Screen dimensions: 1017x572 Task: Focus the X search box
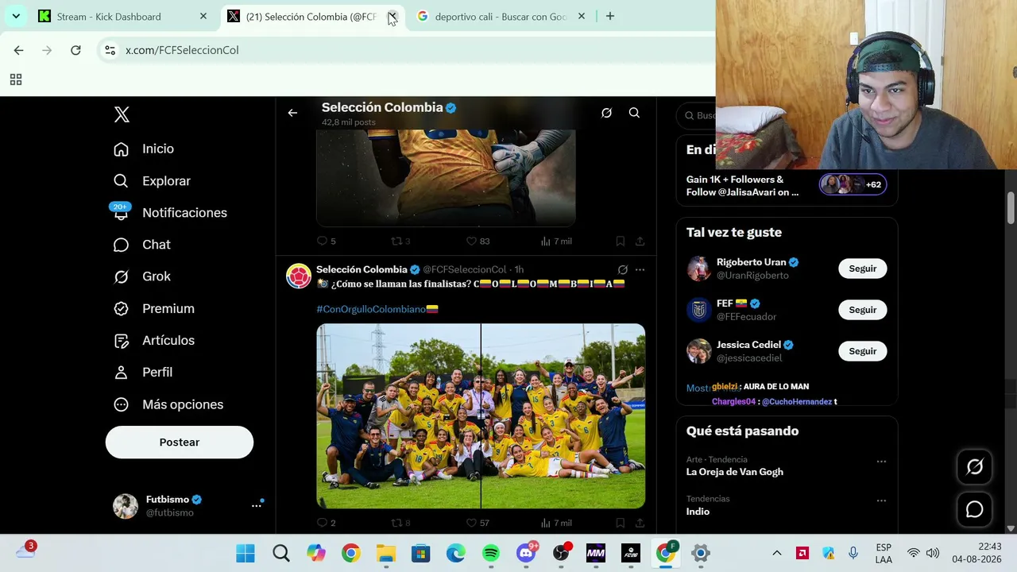[697, 116]
